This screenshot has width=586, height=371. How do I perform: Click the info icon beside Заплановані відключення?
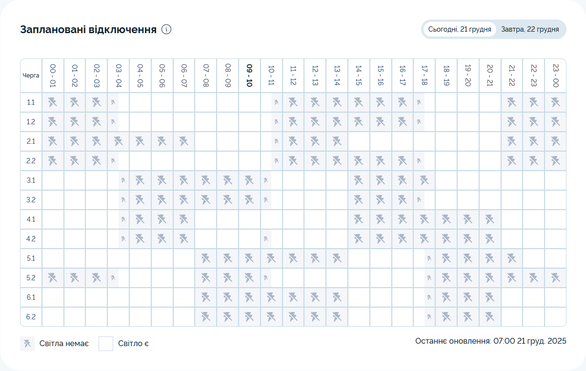(166, 30)
